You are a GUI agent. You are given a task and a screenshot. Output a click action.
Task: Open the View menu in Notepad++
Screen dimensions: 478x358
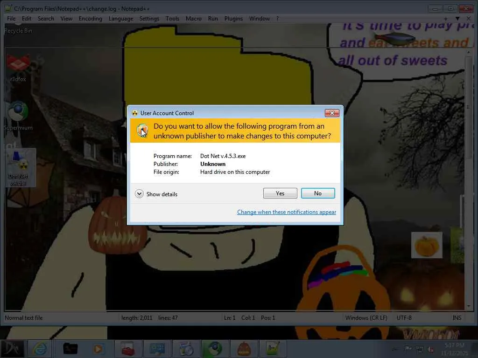(66, 19)
